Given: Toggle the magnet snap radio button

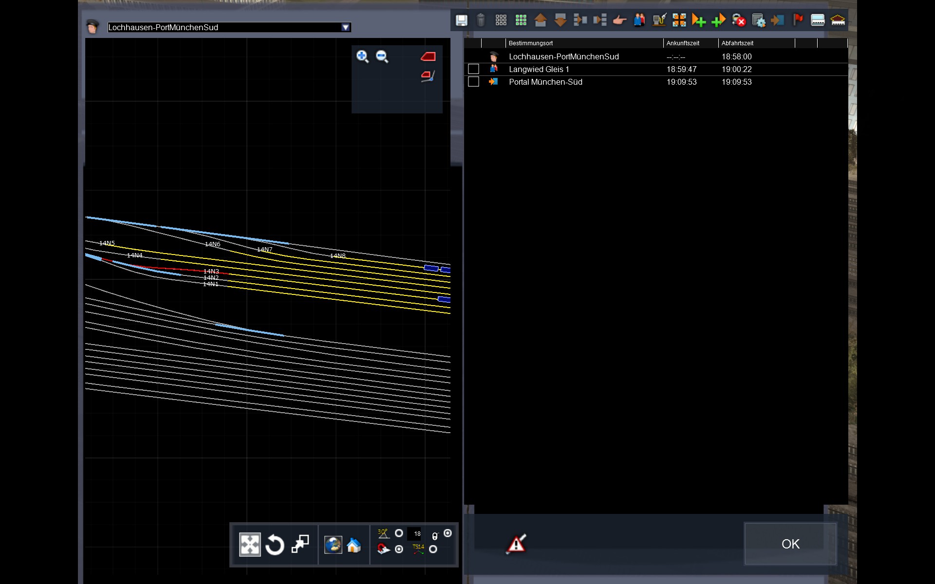Looking at the screenshot, I should tap(399, 549).
